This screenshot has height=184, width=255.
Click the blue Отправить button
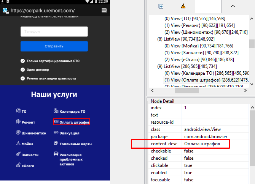[54, 46]
